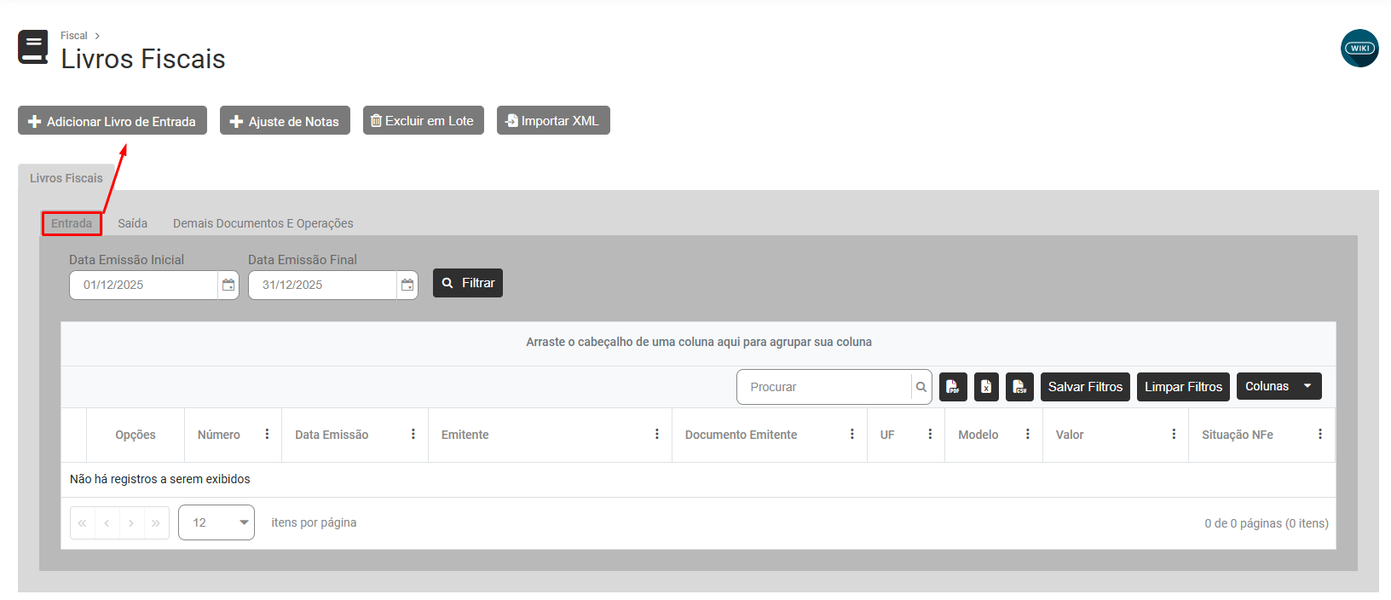1391x600 pixels.
Task: Select the Livros Fiscais panel tab
Action: pos(66,178)
